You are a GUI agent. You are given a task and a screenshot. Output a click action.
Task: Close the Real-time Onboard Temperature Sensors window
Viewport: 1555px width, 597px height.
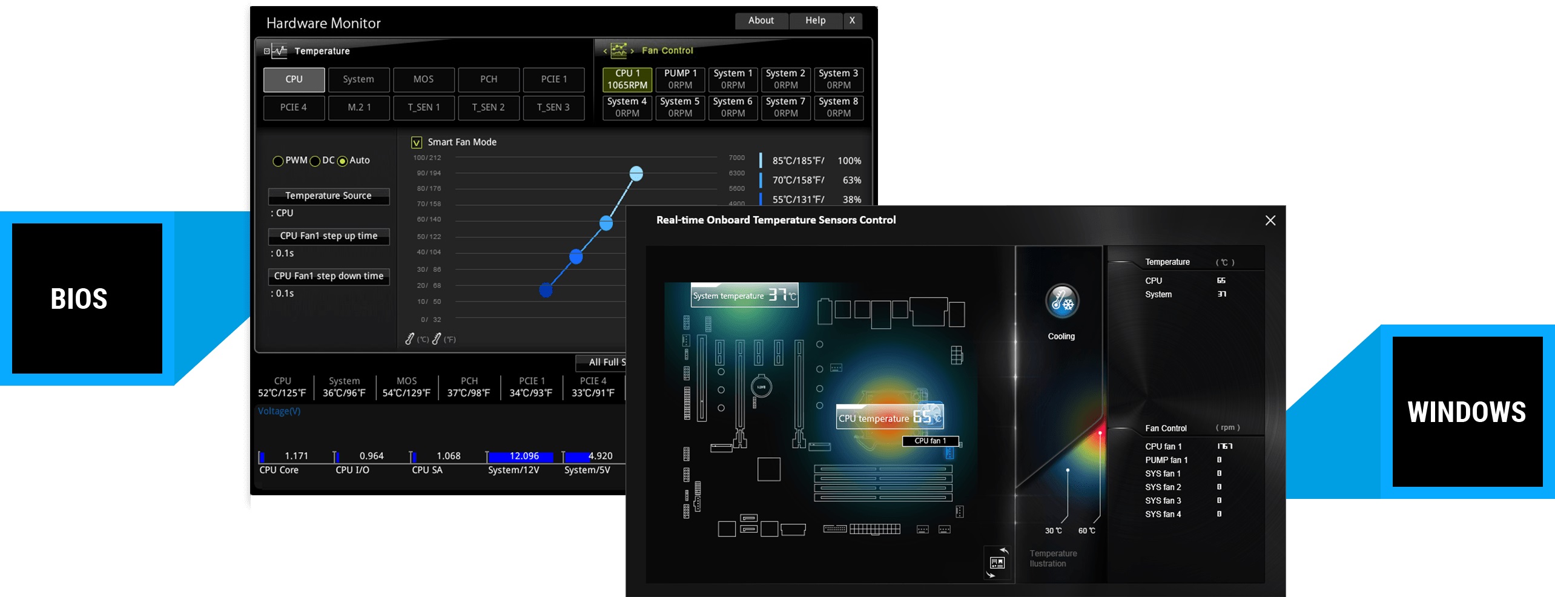point(1270,220)
